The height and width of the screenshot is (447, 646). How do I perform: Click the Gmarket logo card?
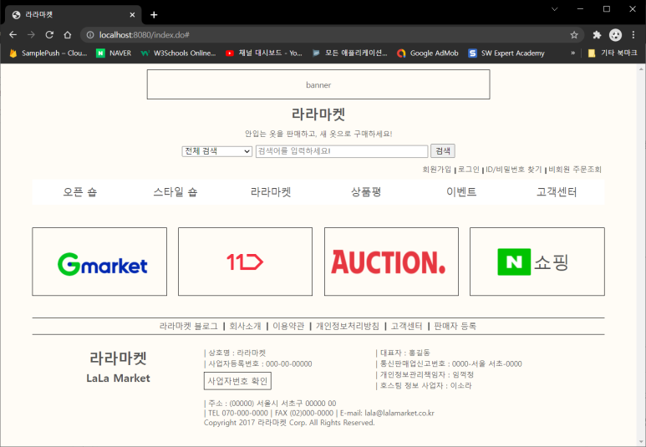tap(99, 262)
